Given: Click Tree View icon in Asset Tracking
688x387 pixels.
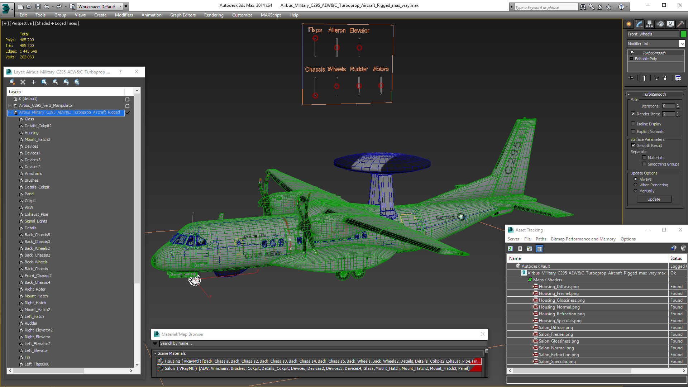Looking at the screenshot, I should 530,249.
